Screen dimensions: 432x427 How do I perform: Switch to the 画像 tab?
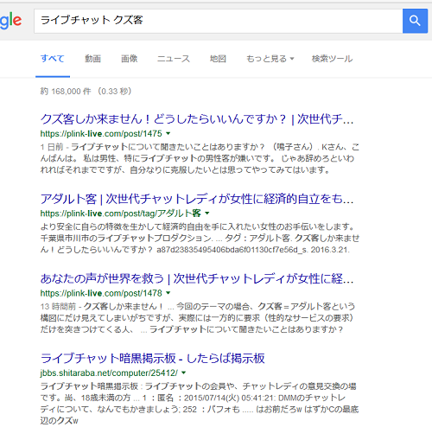129,59
